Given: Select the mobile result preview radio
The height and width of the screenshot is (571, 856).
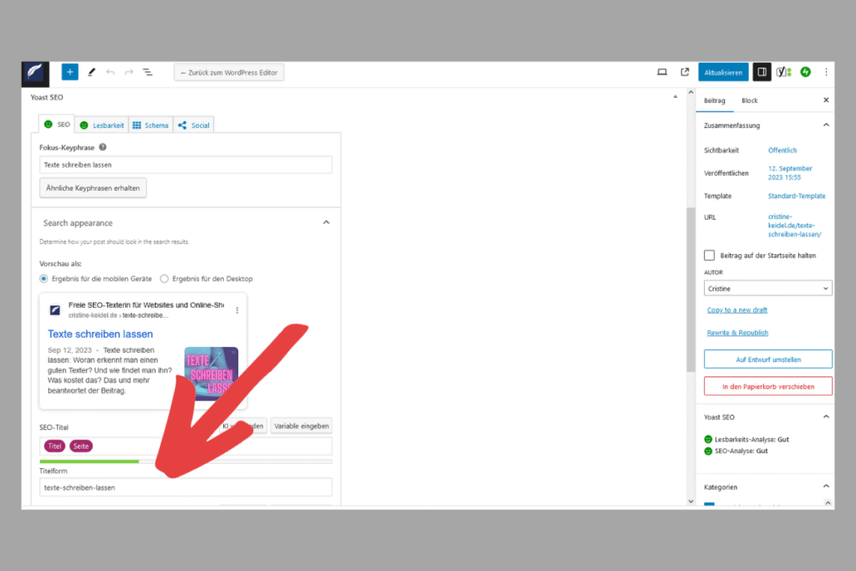Looking at the screenshot, I should pyautogui.click(x=43, y=278).
